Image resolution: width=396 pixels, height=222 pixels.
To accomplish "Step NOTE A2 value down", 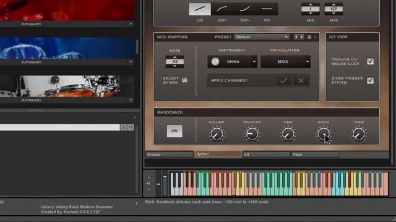I will click(x=174, y=66).
